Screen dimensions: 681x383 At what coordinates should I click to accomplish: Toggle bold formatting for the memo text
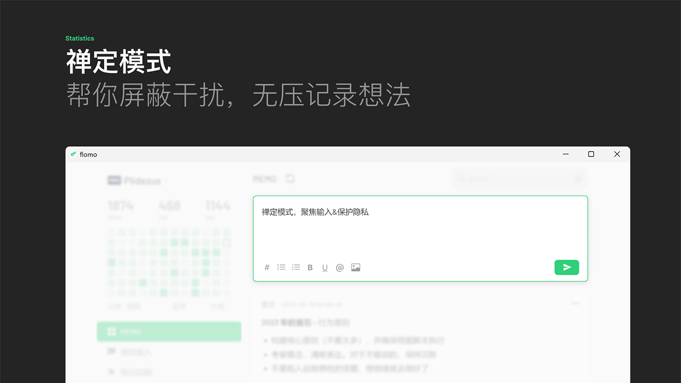[310, 267]
